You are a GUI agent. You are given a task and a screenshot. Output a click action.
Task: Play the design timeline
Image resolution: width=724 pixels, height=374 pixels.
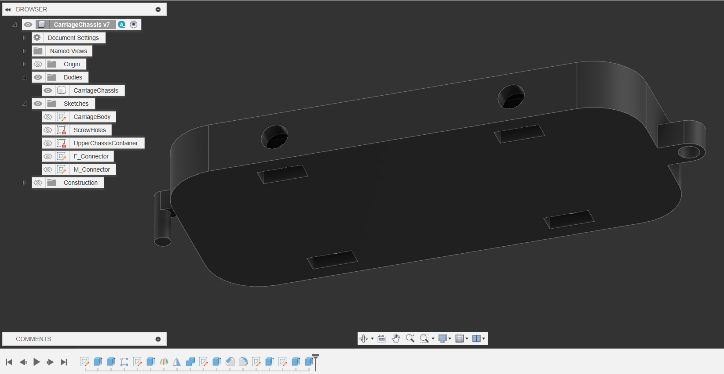coord(37,362)
